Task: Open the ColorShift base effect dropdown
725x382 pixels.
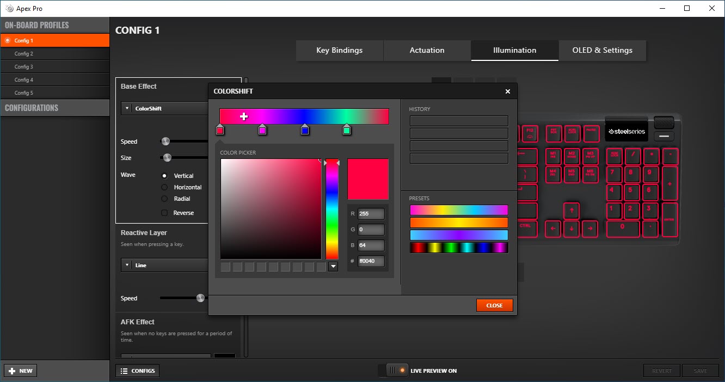Action: click(164, 108)
